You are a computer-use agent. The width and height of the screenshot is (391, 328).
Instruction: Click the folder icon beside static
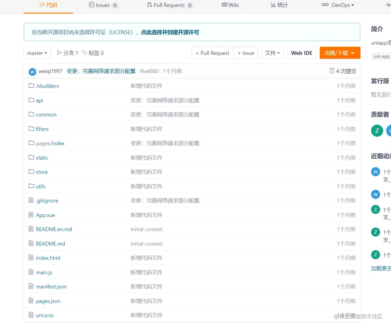coord(31,157)
